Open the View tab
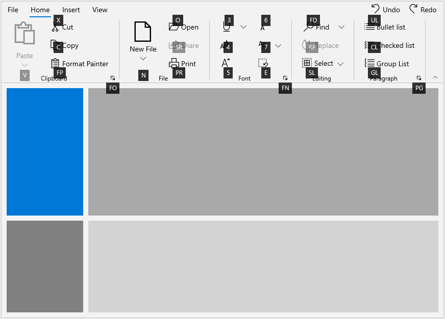The image size is (445, 319). (100, 10)
